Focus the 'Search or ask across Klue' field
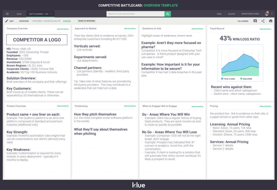Screen dimensions: 277x190 136,14
